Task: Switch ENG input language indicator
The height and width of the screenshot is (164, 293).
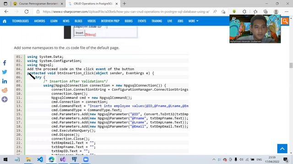Action: click(259, 159)
